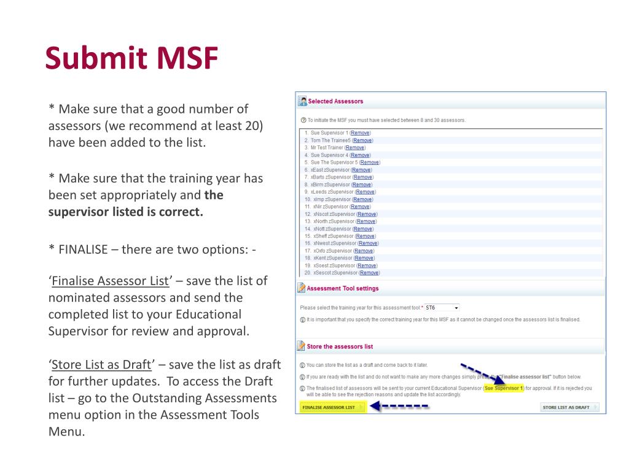Remove Tom The Trainee5 from assessors
This screenshot has width=629, height=471.
pos(362,140)
